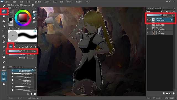
Task: Delete layer using trash icon
Action: [174, 93]
